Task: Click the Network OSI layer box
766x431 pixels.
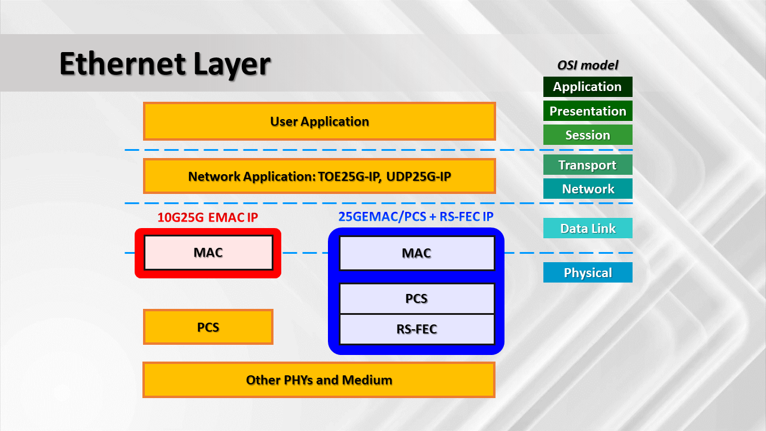Action: tap(588, 189)
